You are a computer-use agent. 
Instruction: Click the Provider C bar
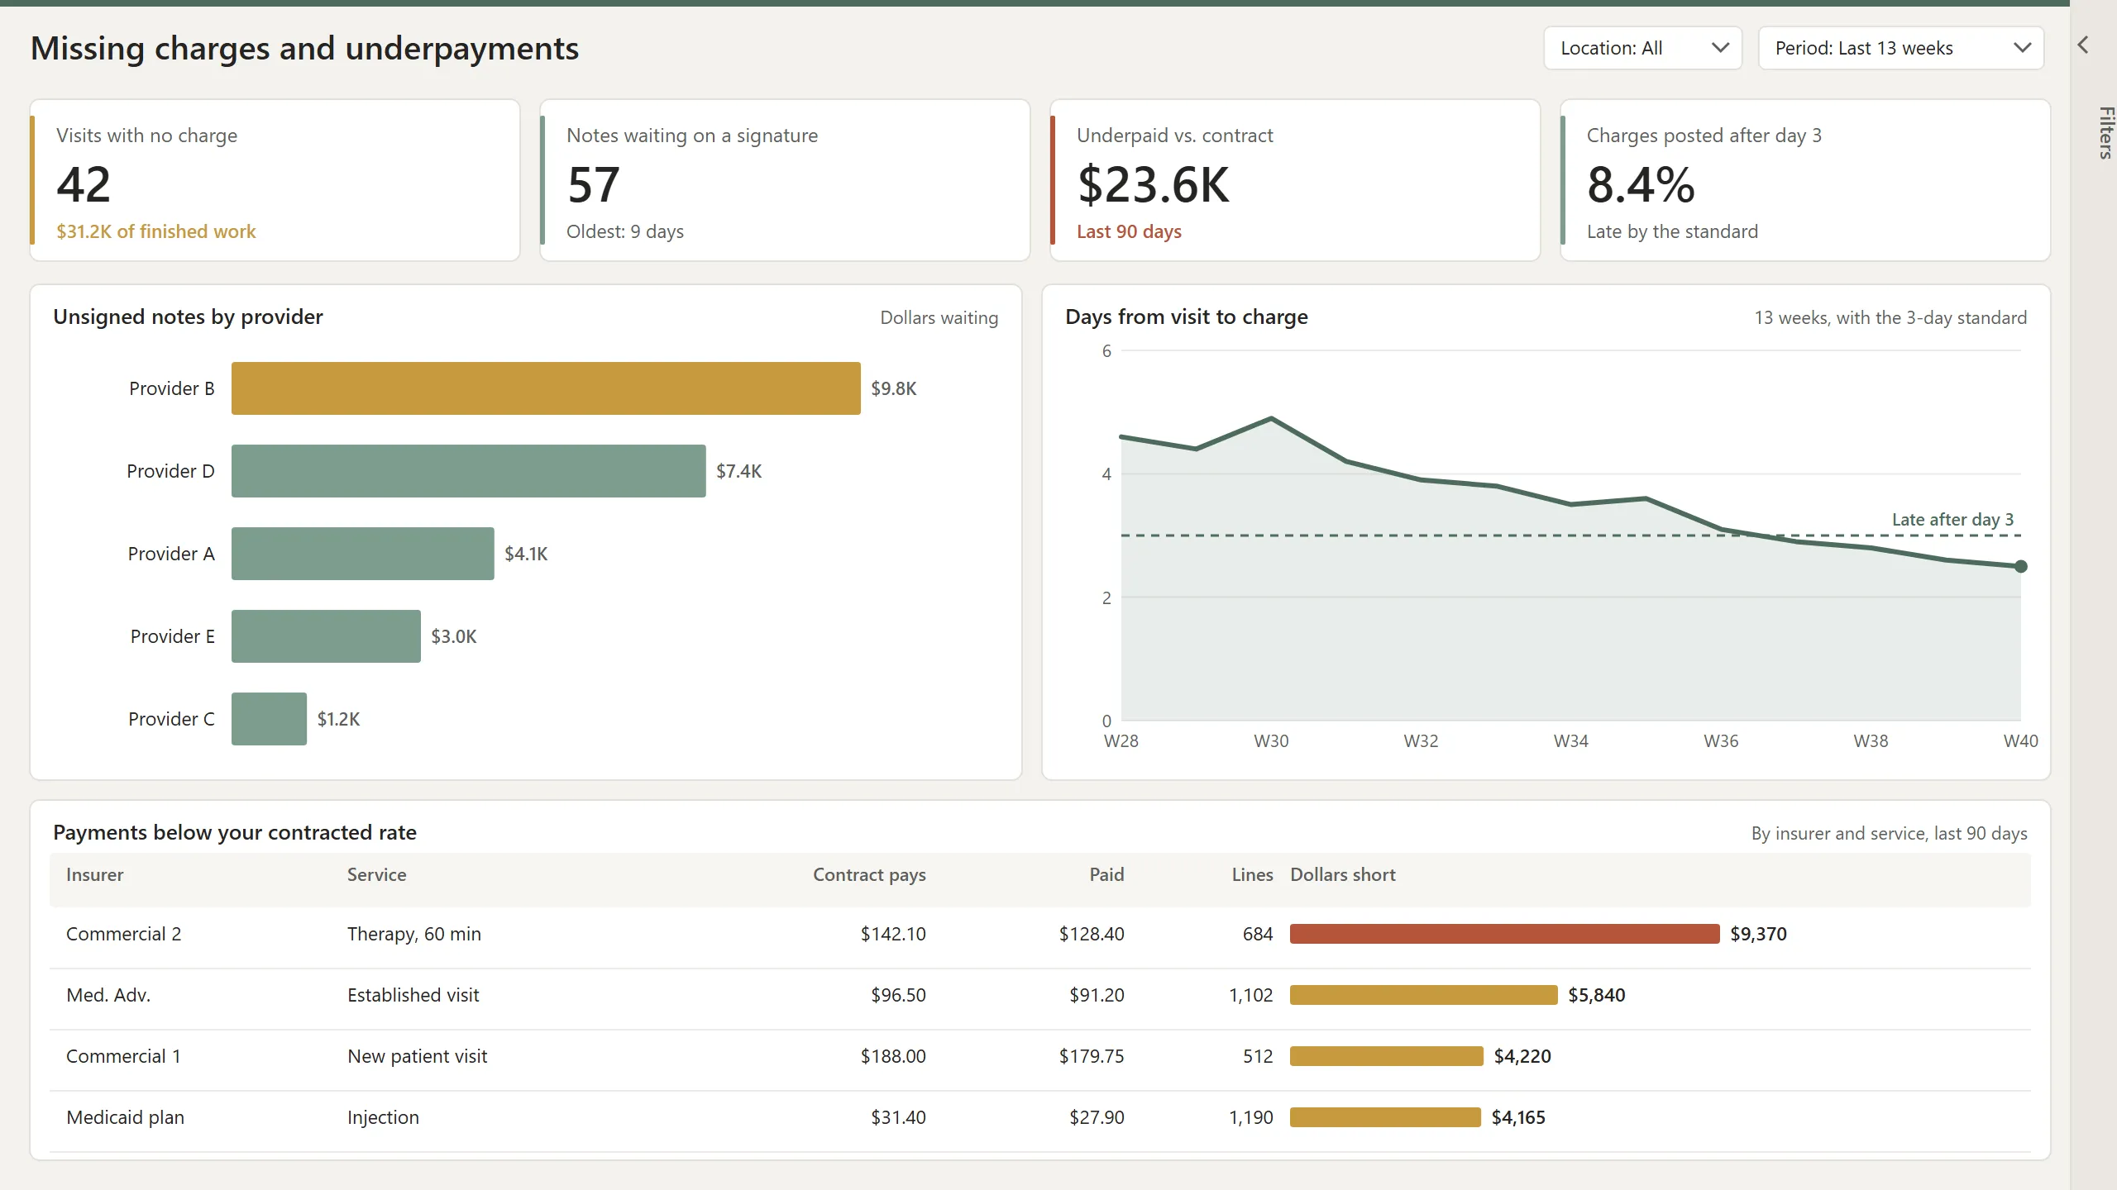pyautogui.click(x=269, y=719)
